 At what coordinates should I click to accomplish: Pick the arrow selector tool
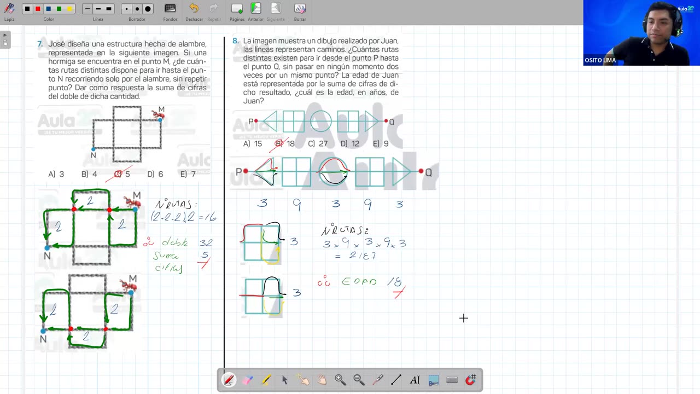284,379
